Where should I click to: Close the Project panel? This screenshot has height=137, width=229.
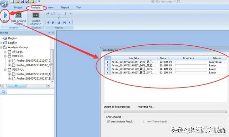pyautogui.click(x=53, y=33)
